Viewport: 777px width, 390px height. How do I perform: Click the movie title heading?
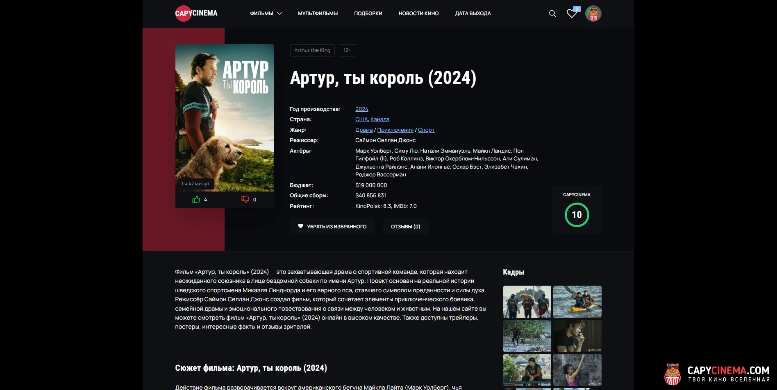(x=383, y=78)
